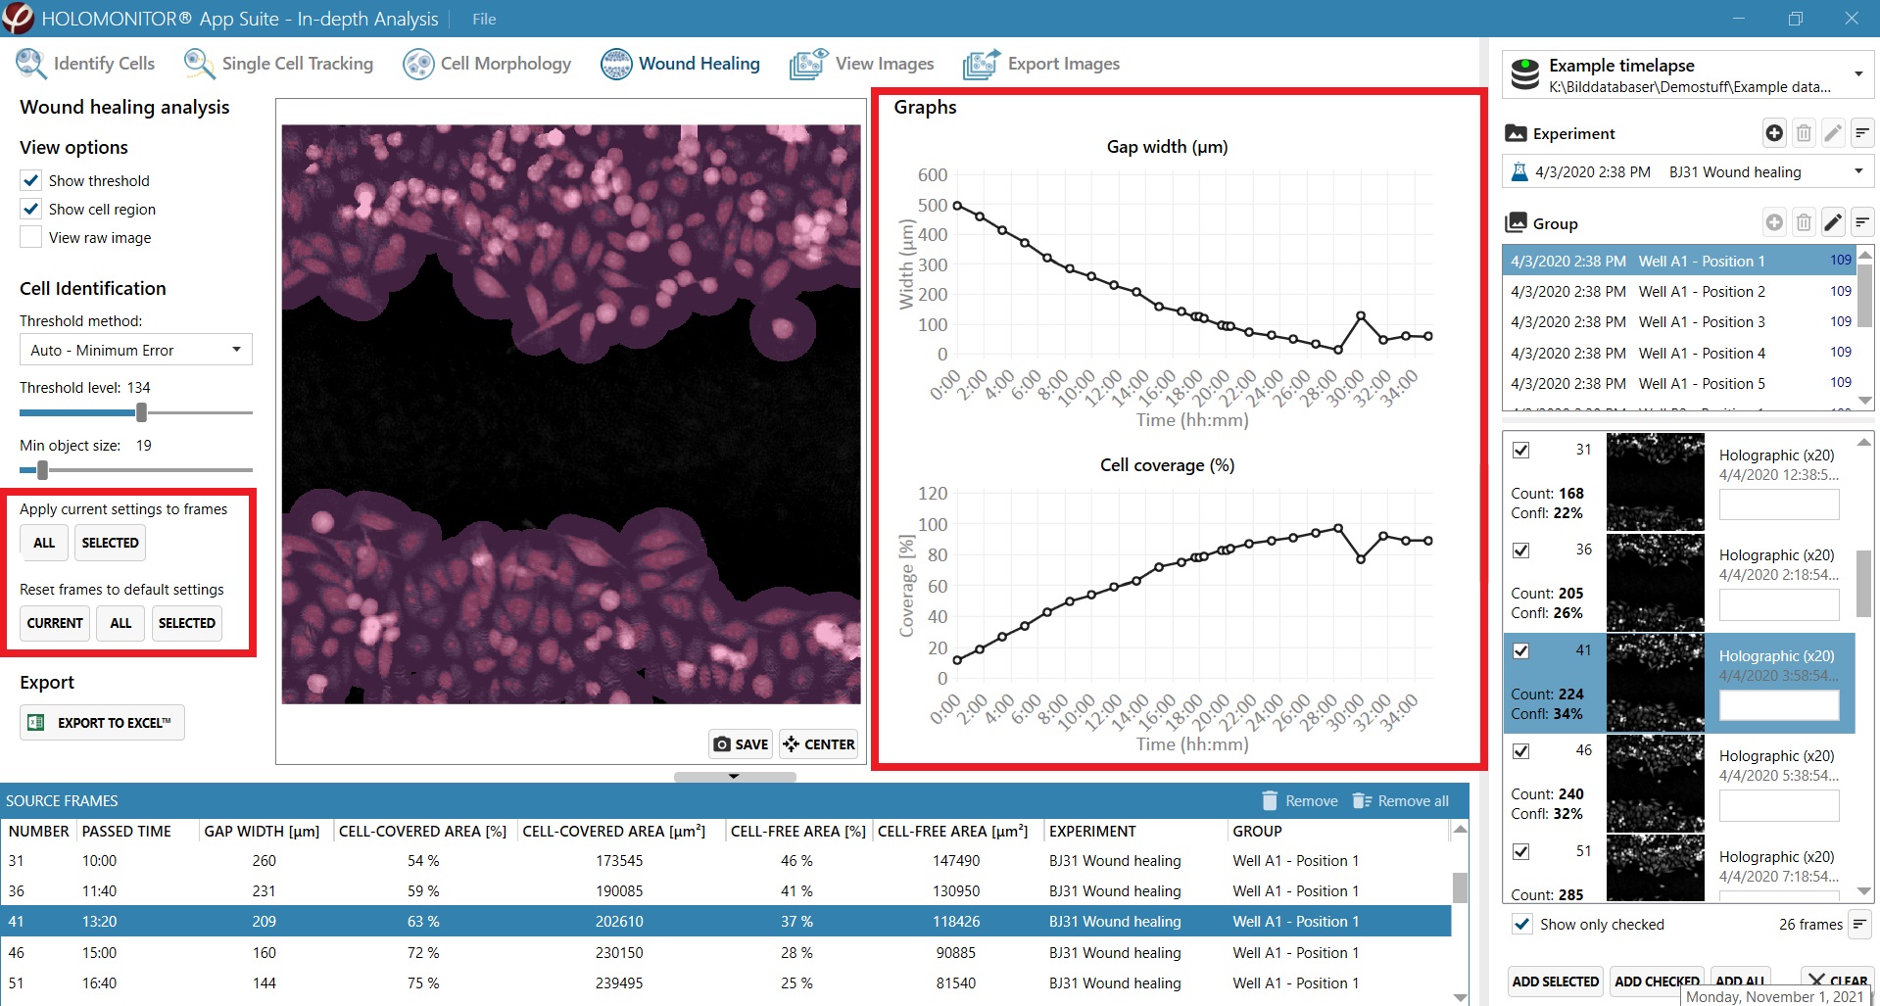
Task: Edit the group with pencil icon
Action: coord(1833,223)
